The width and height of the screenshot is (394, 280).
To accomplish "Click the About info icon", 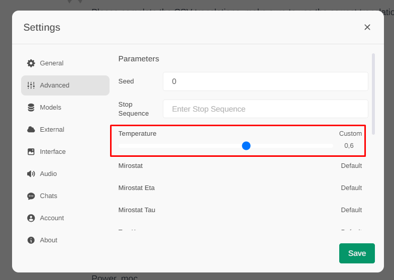I will click(x=31, y=240).
